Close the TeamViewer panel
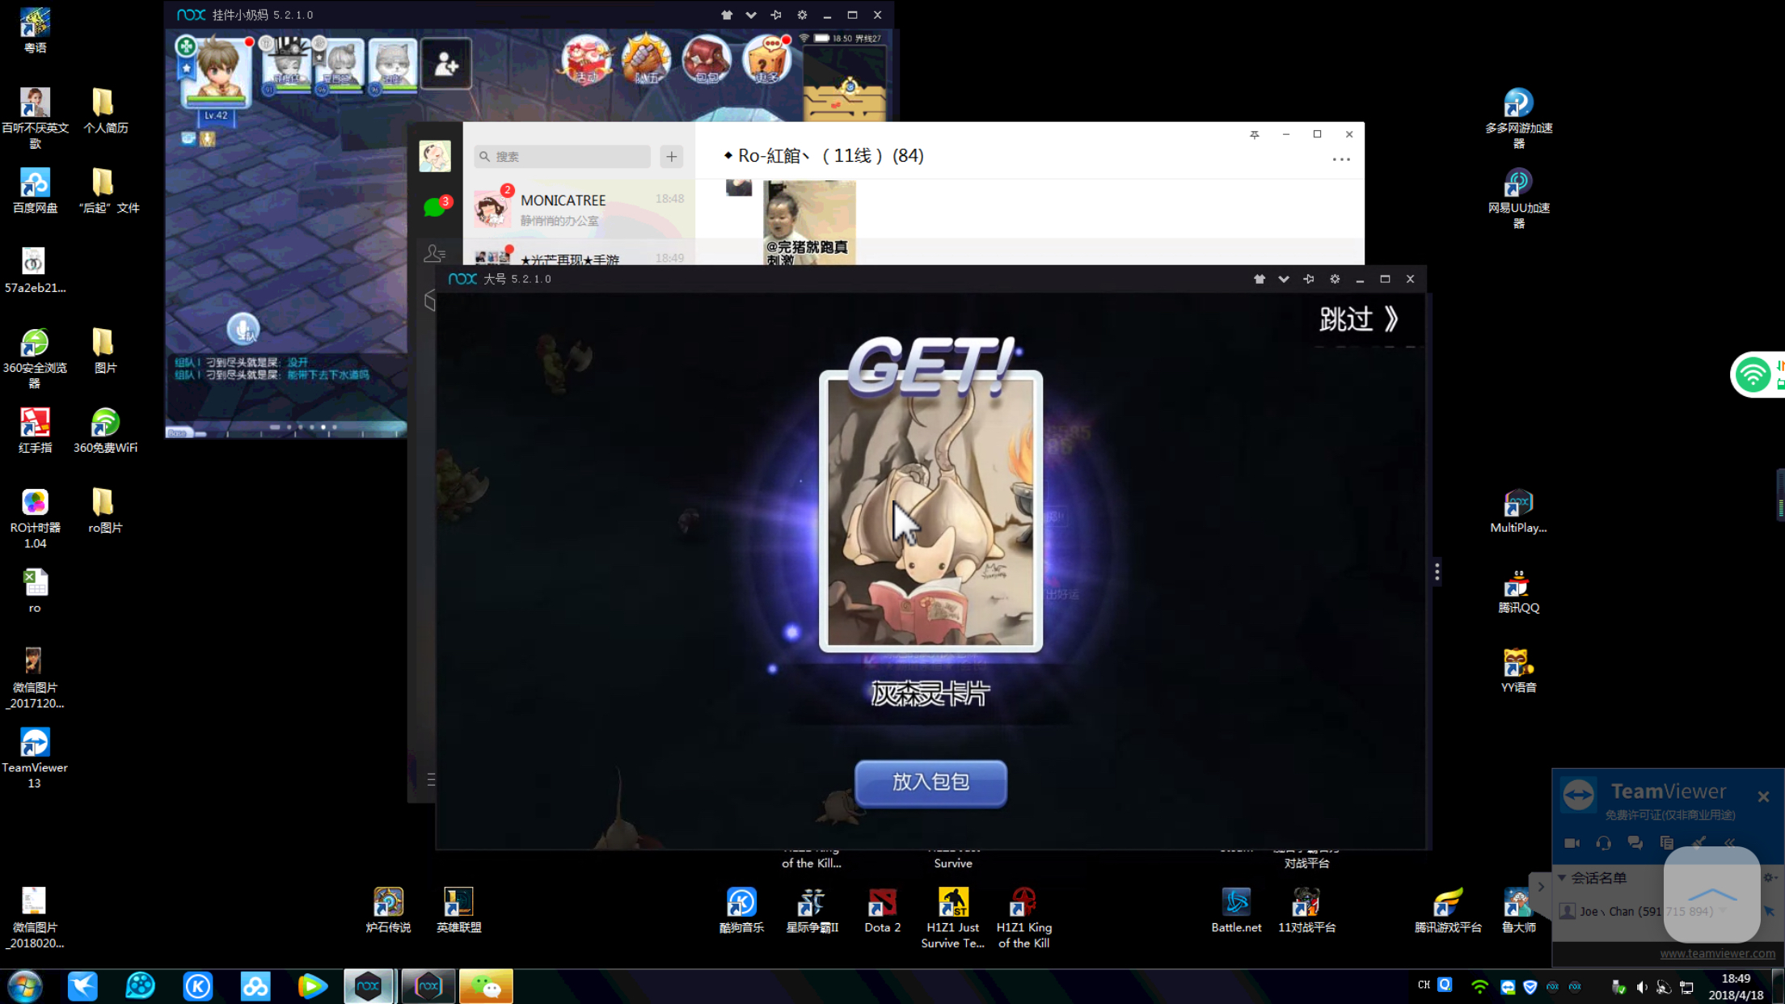The image size is (1785, 1004). click(1764, 797)
